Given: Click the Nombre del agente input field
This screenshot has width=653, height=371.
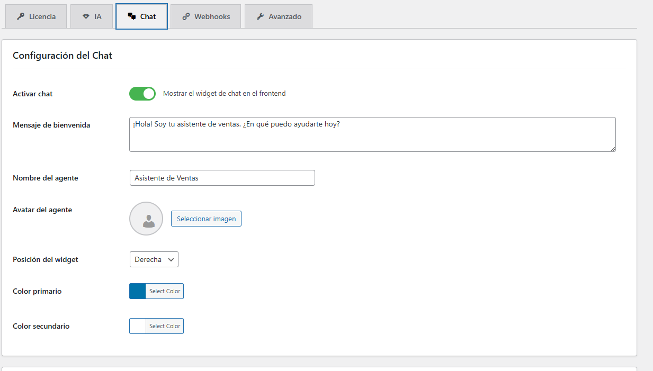Looking at the screenshot, I should 222,178.
